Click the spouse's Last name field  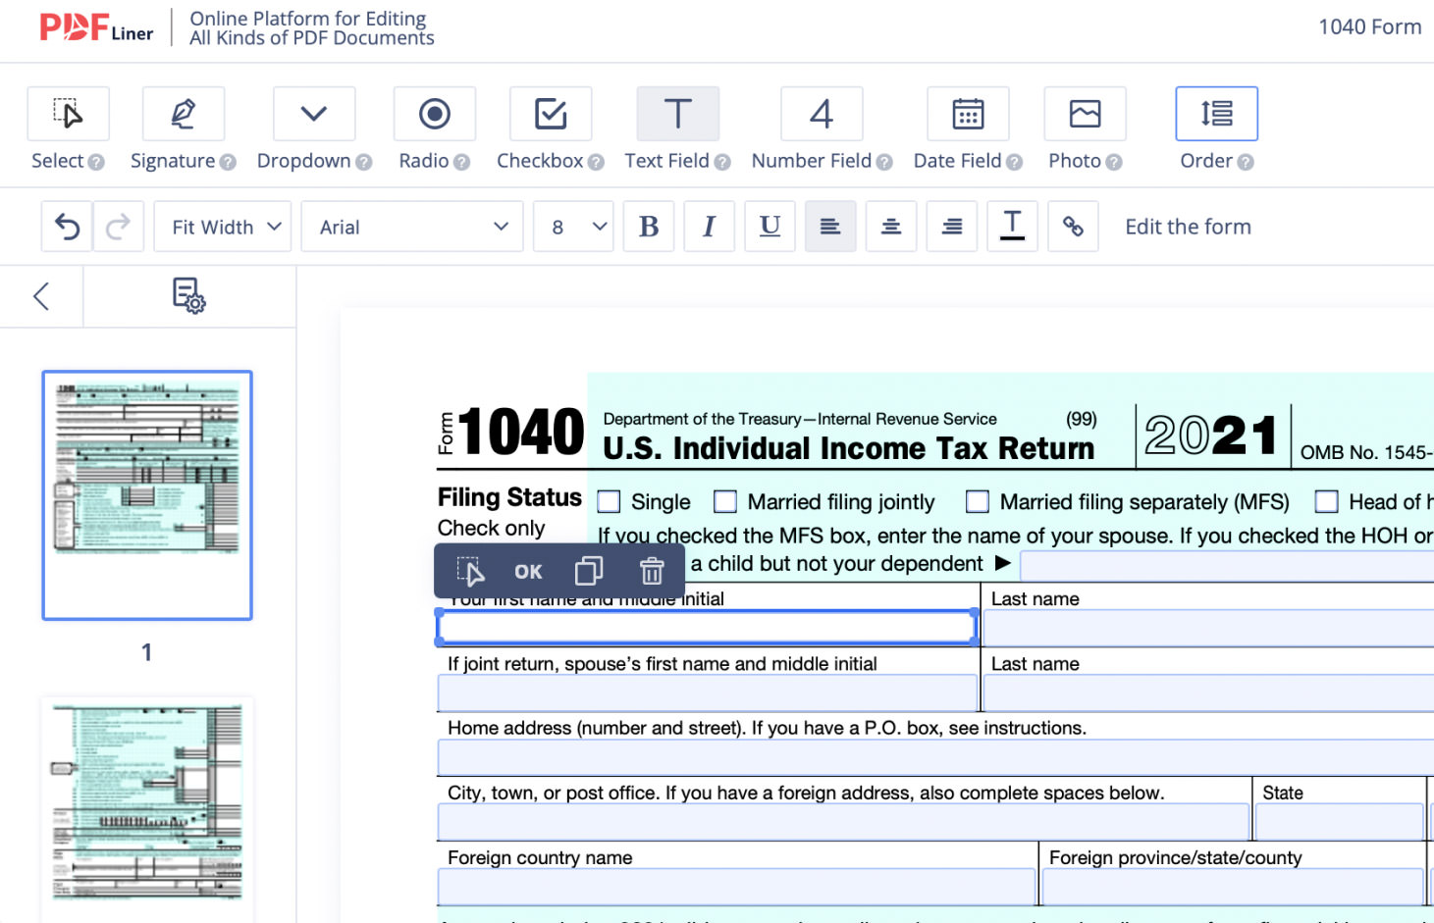coord(1209,693)
